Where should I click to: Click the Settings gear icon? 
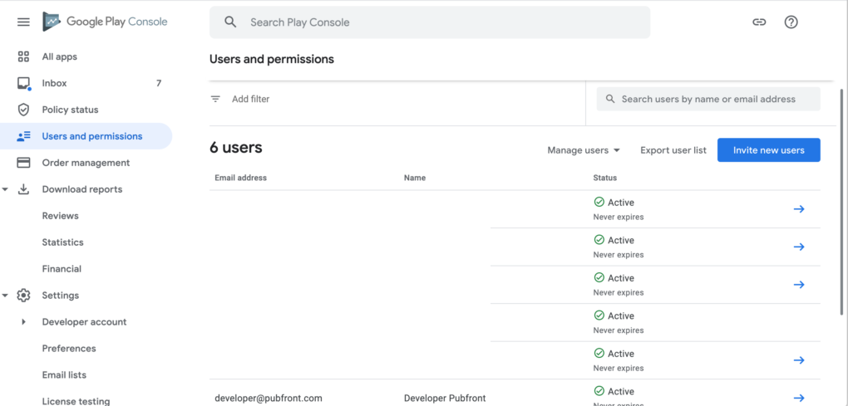pos(23,296)
